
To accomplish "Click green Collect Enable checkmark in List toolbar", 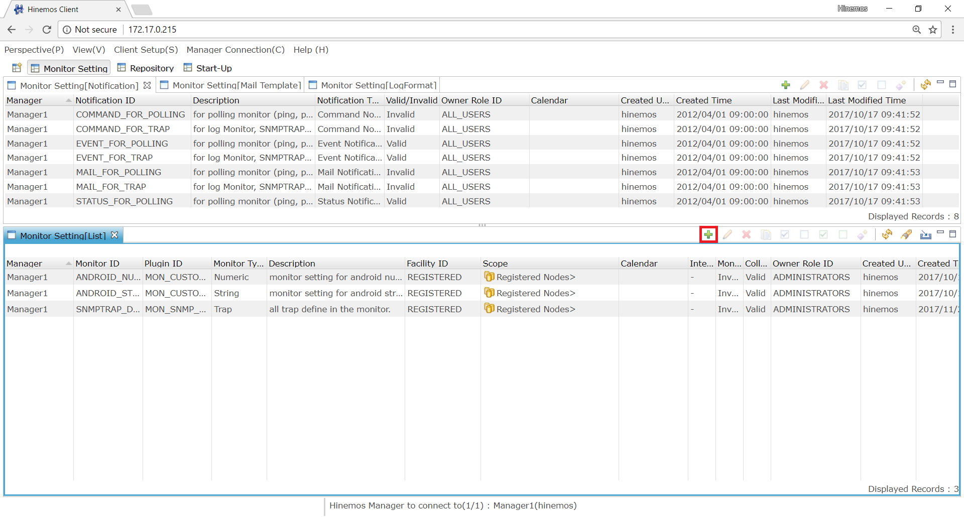I will click(823, 234).
